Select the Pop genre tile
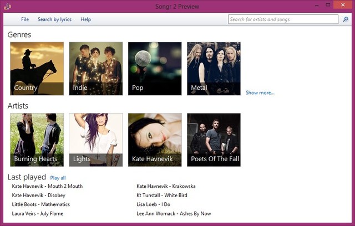 pyautogui.click(x=154, y=69)
